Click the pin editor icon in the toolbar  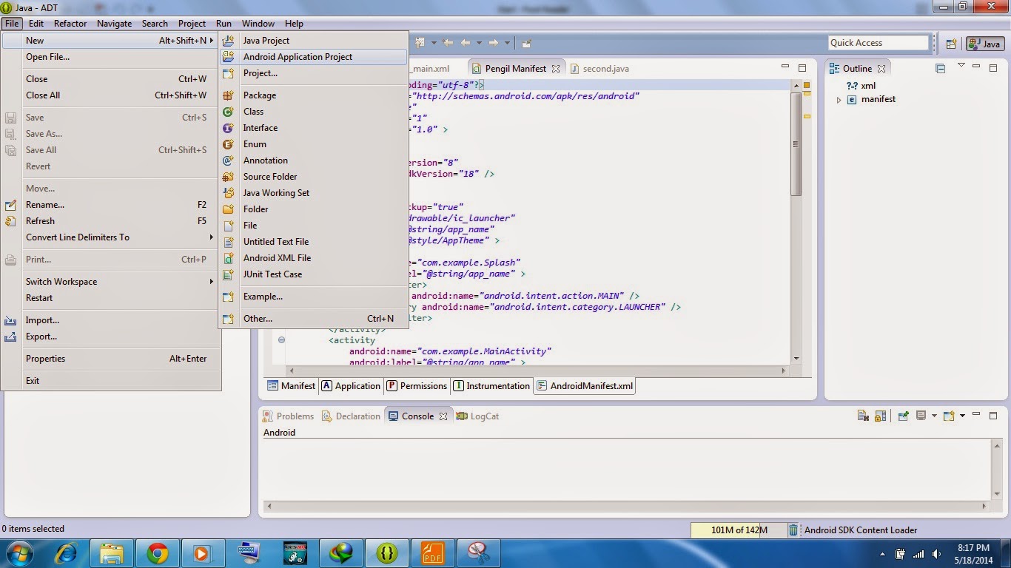526,43
